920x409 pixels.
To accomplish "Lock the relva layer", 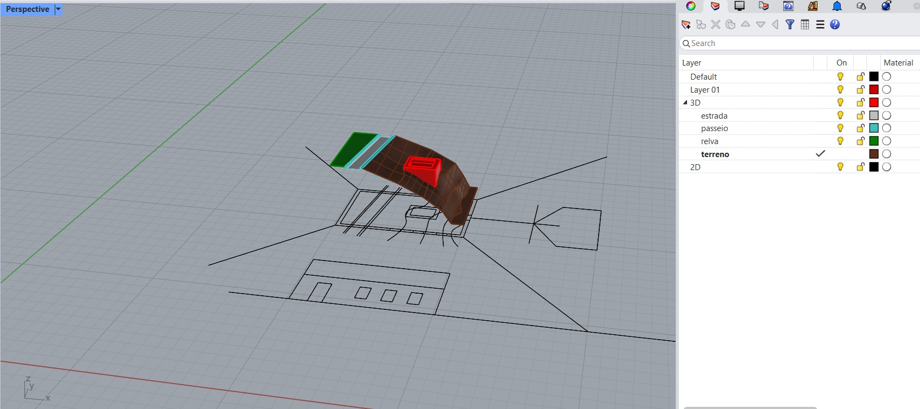I will pos(860,141).
